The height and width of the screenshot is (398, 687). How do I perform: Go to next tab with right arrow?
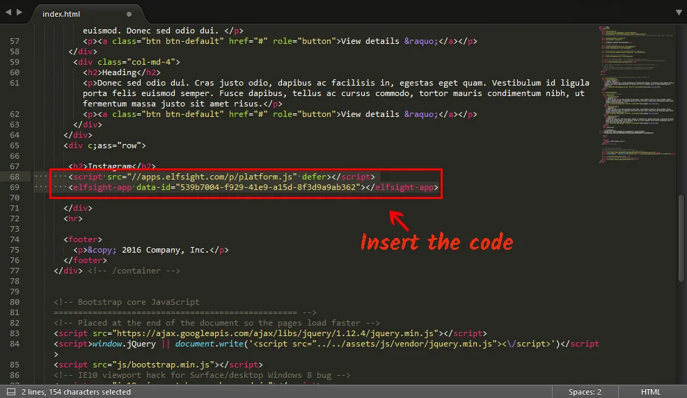tap(19, 13)
